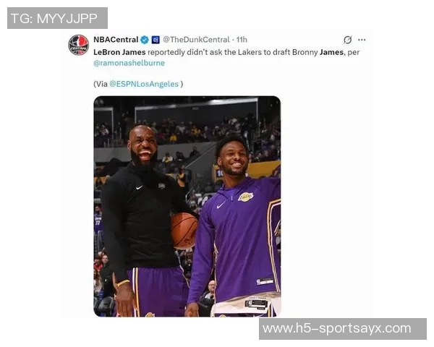The height and width of the screenshot is (347, 434).
Task: Visit the @TheDunkCentral handle
Action: pyautogui.click(x=196, y=40)
